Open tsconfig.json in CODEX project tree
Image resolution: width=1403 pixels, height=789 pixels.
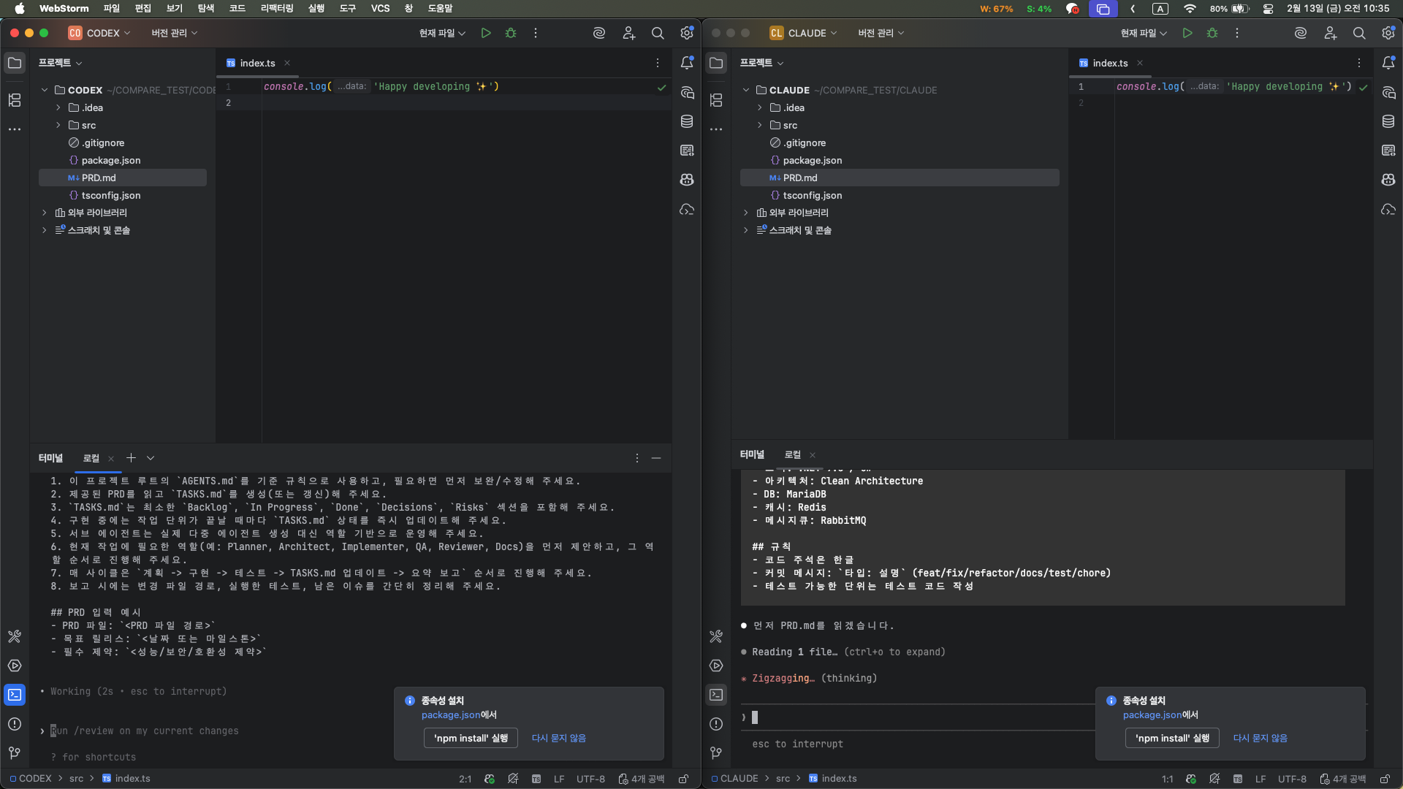(x=110, y=195)
